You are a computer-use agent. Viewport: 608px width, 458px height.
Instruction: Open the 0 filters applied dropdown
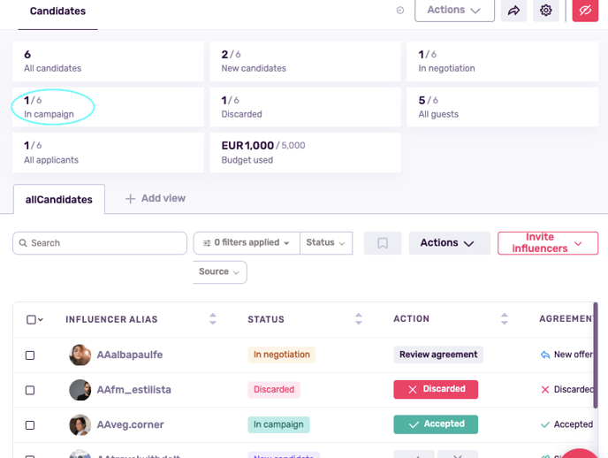click(247, 243)
